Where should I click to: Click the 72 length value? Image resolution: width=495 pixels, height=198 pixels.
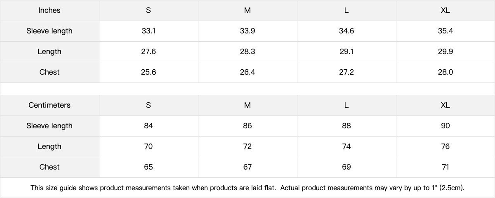pos(247,146)
